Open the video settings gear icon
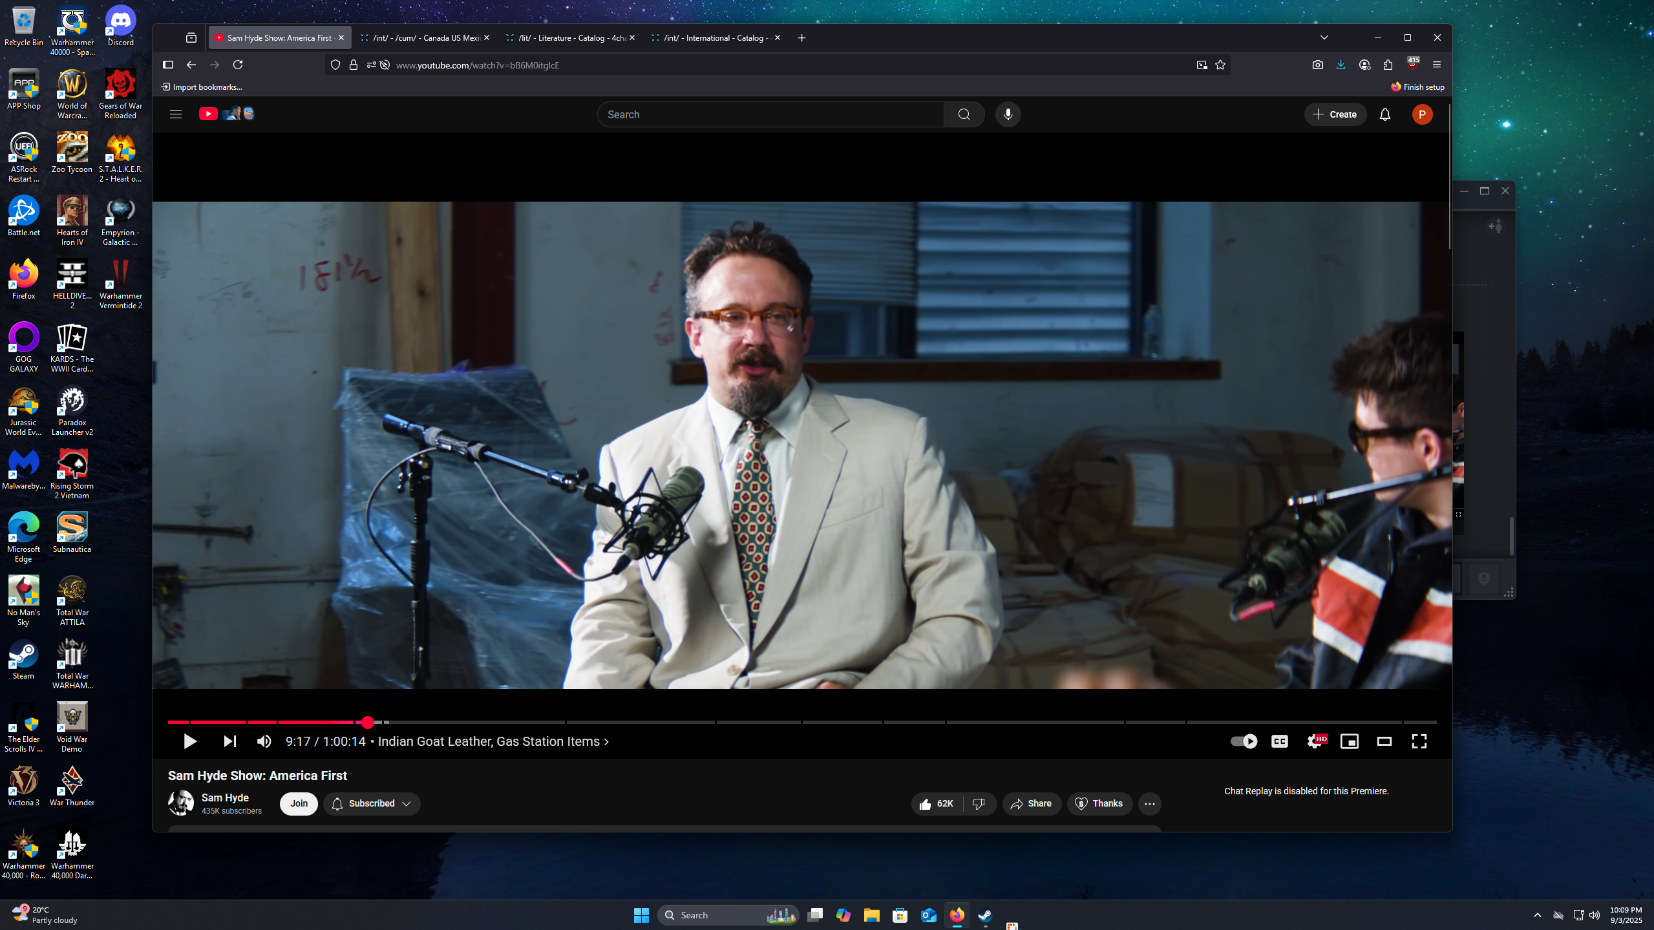1654x930 pixels. [x=1315, y=741]
